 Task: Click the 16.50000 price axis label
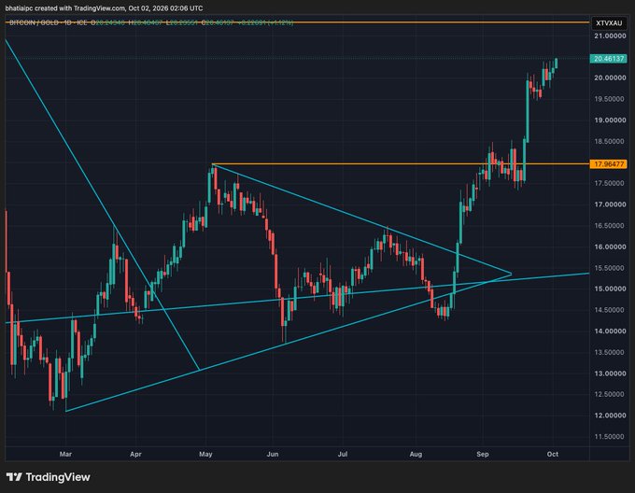[610, 225]
